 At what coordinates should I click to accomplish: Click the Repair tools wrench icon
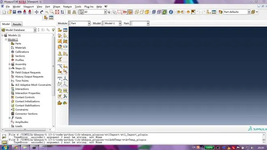point(65,96)
